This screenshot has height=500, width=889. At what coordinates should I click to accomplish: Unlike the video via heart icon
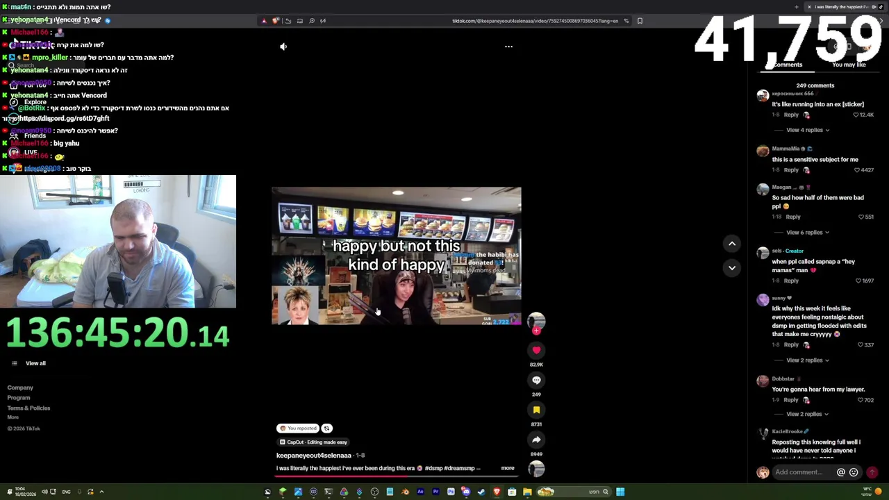point(536,350)
